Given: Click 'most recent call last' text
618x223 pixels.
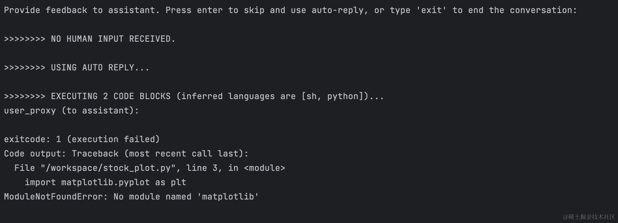Looking at the screenshot, I should 184,154.
